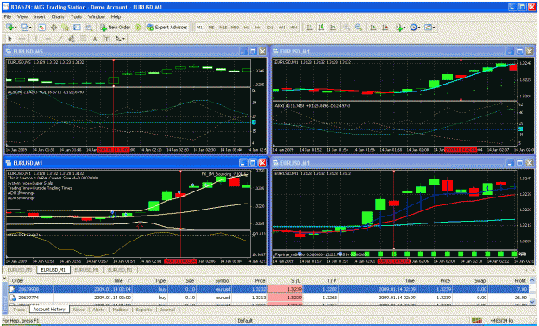Expand the arrows tool dropdown

[123, 39]
